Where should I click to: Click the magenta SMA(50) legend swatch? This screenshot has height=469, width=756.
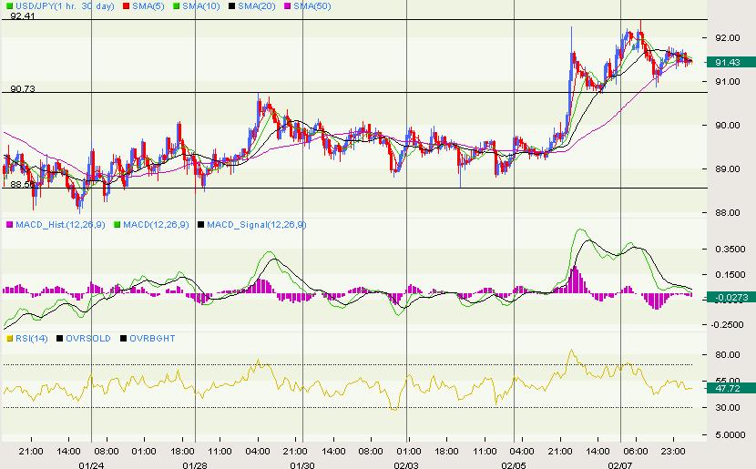pyautogui.click(x=288, y=6)
